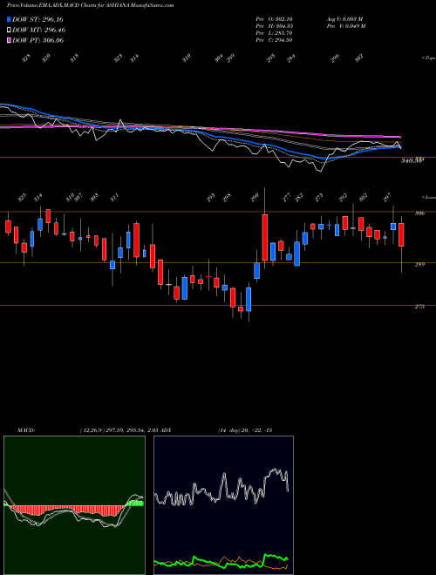The image size is (436, 575).
Task: Click the Pre L: 285.70 value
Action: [x=274, y=33]
